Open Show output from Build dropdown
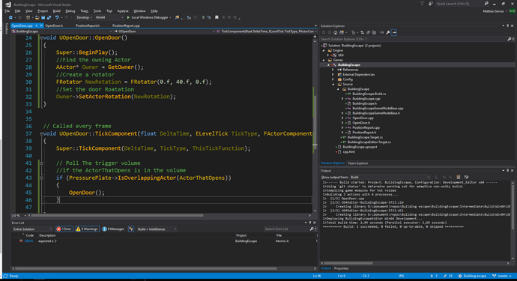Screen dimensions: 517x281 pyautogui.click(x=390, y=177)
